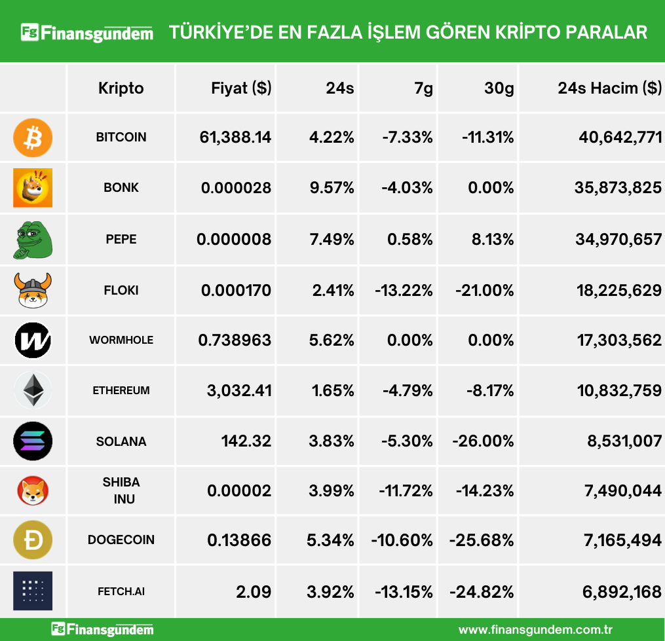Click the Floki viking dog icon
The width and height of the screenshot is (665, 641).
pyautogui.click(x=33, y=290)
